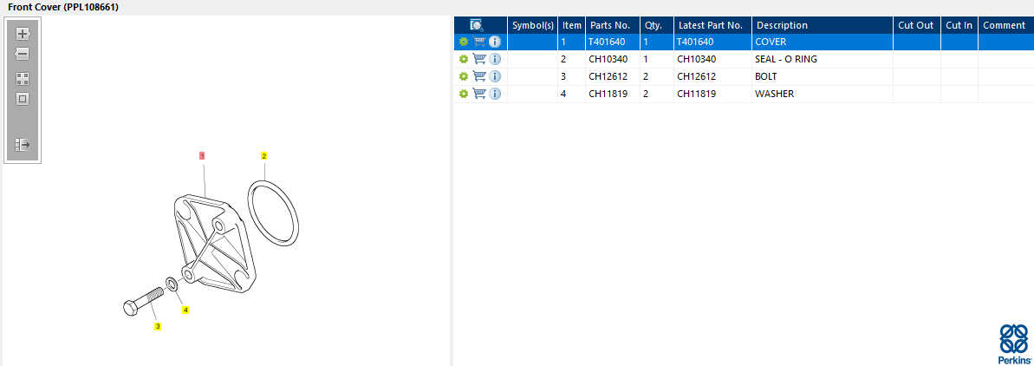
Task: Click the bolt drawing in diagram
Action: [142, 302]
